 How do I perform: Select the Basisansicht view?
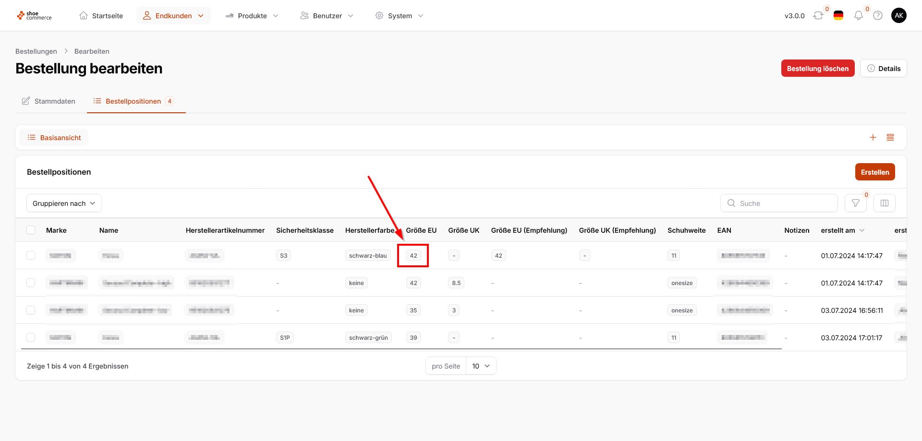coord(54,138)
